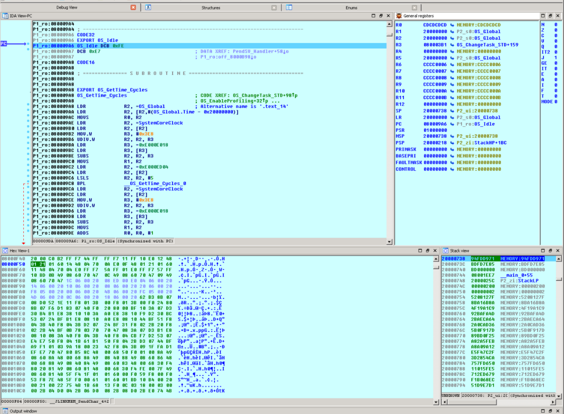The width and height of the screenshot is (564, 414).
Task: Toggle the F flag value
Action: tap(555, 90)
